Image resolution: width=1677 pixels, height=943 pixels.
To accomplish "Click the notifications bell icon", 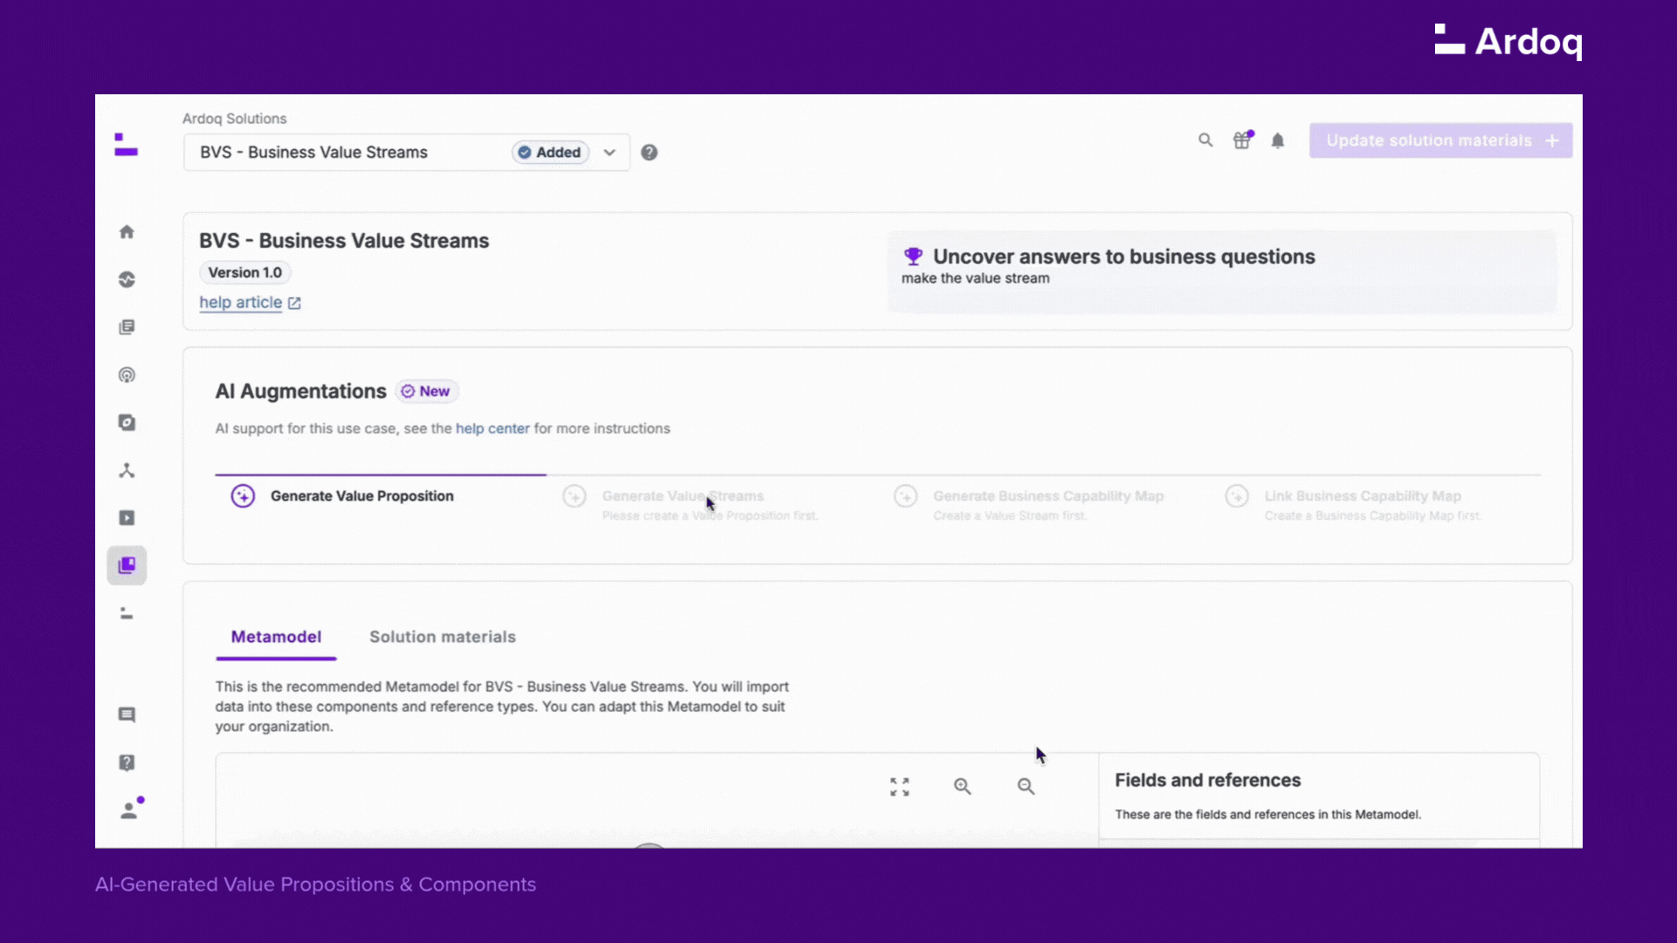I will click(1278, 141).
